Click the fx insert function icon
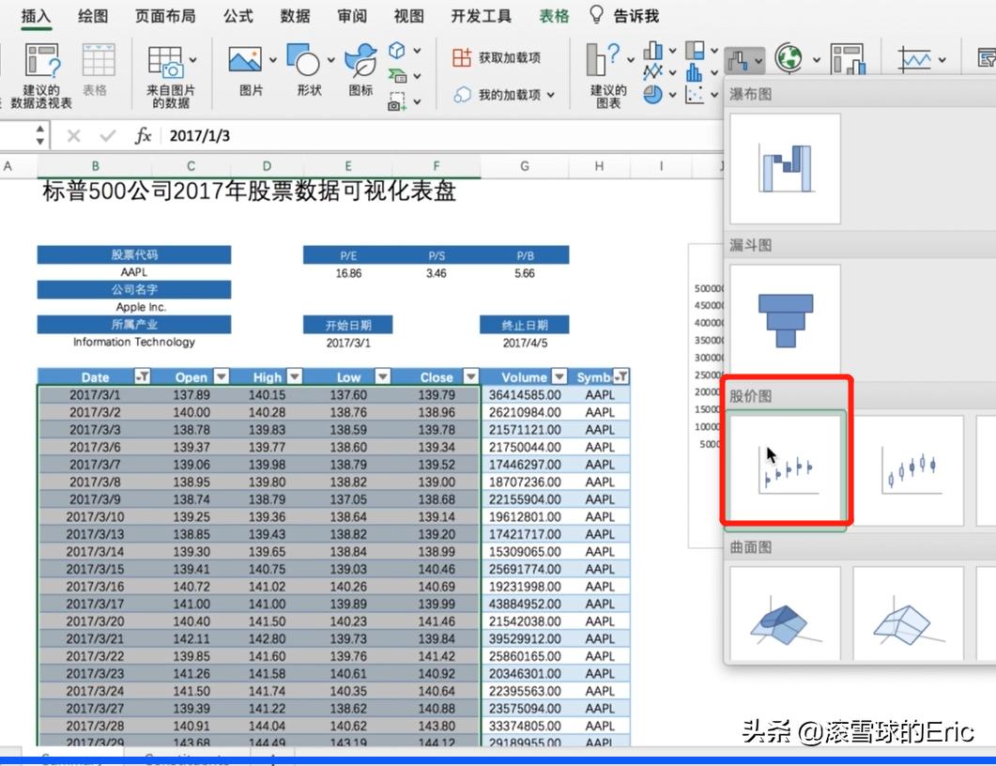Viewport: 996px width, 766px height. click(x=143, y=136)
